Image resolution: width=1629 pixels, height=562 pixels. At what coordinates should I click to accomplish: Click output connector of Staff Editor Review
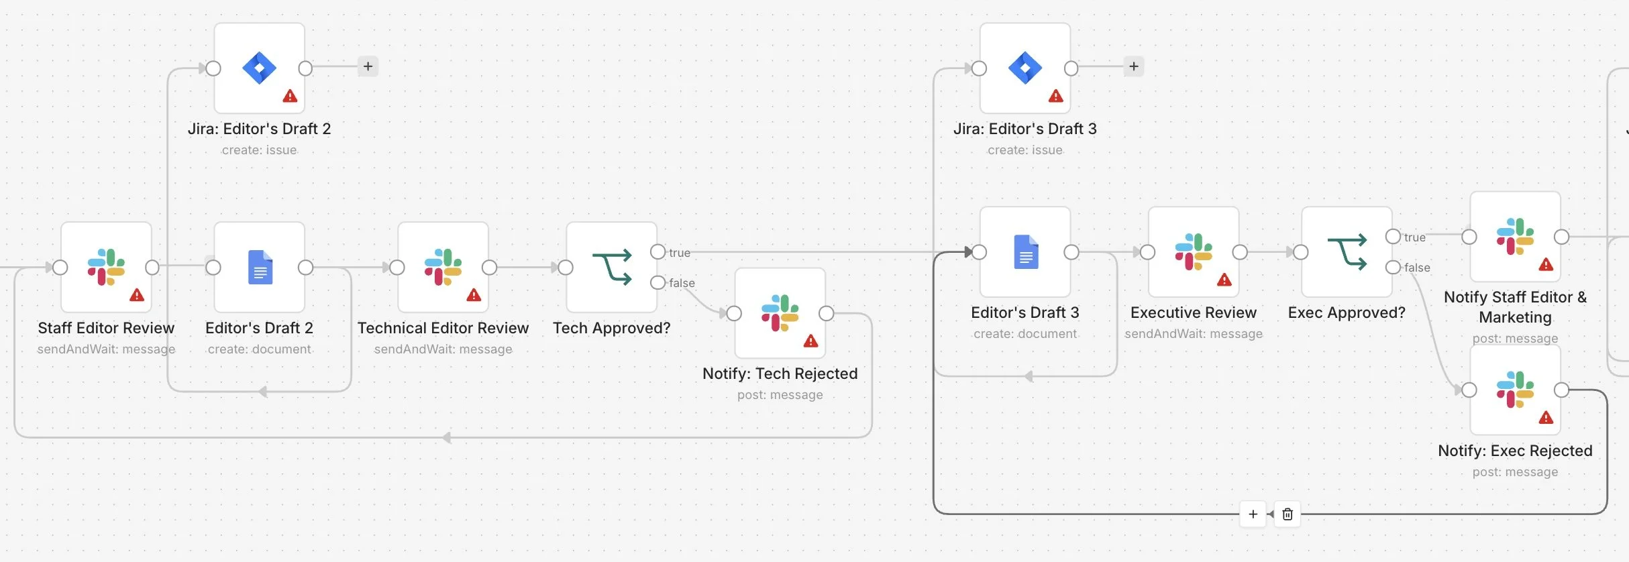click(x=152, y=268)
